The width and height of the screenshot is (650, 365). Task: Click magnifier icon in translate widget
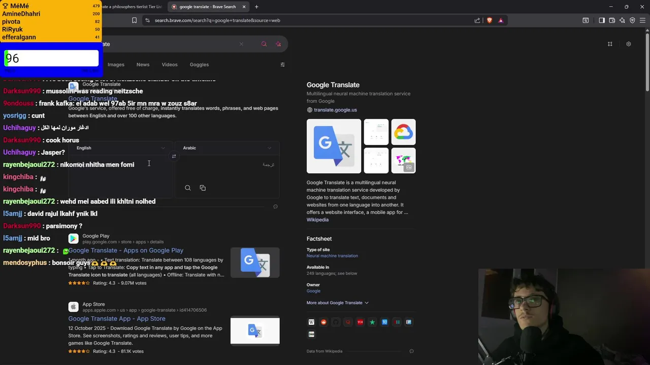tap(188, 188)
